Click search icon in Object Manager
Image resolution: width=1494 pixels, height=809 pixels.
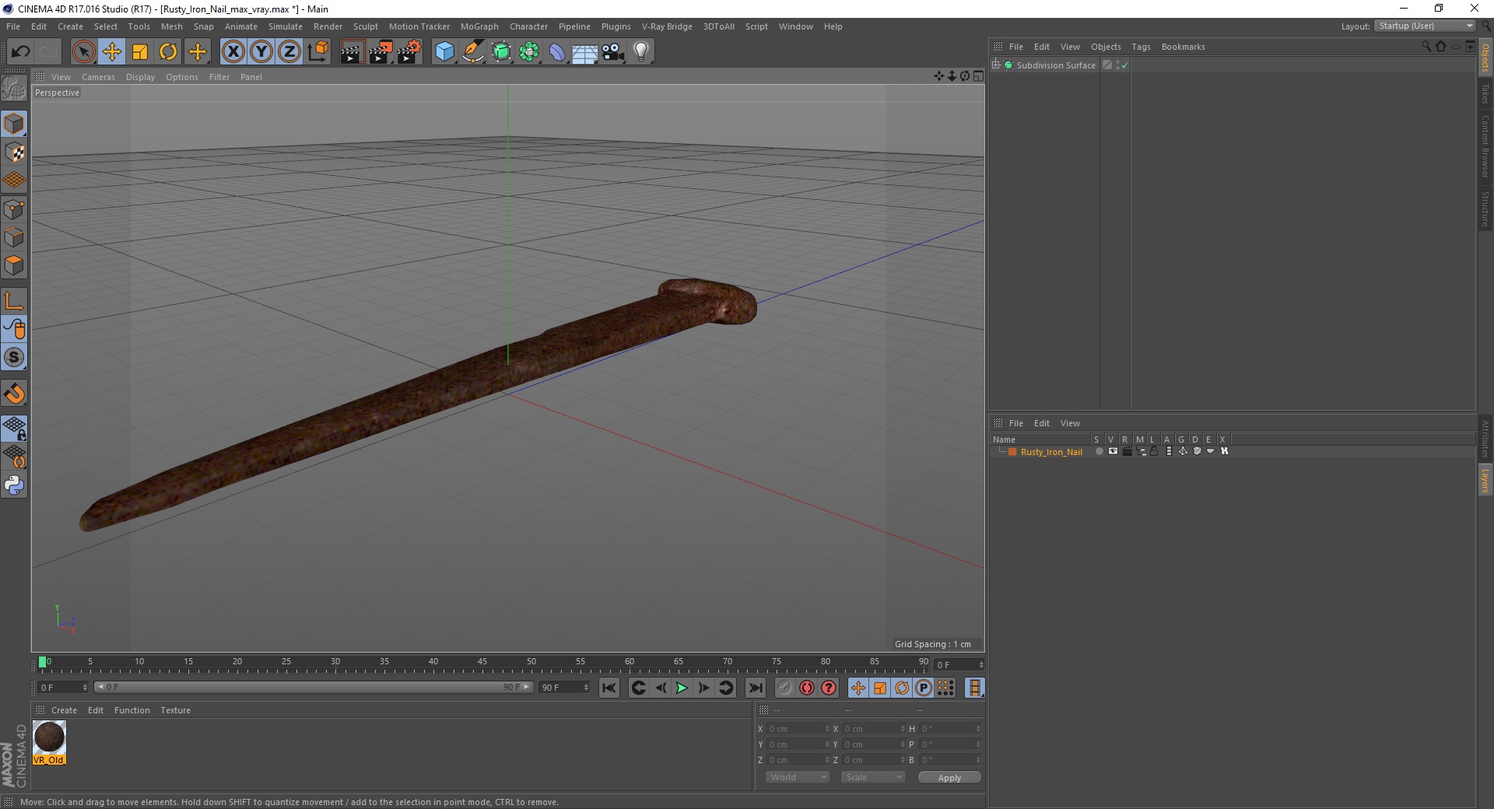pos(1426,47)
